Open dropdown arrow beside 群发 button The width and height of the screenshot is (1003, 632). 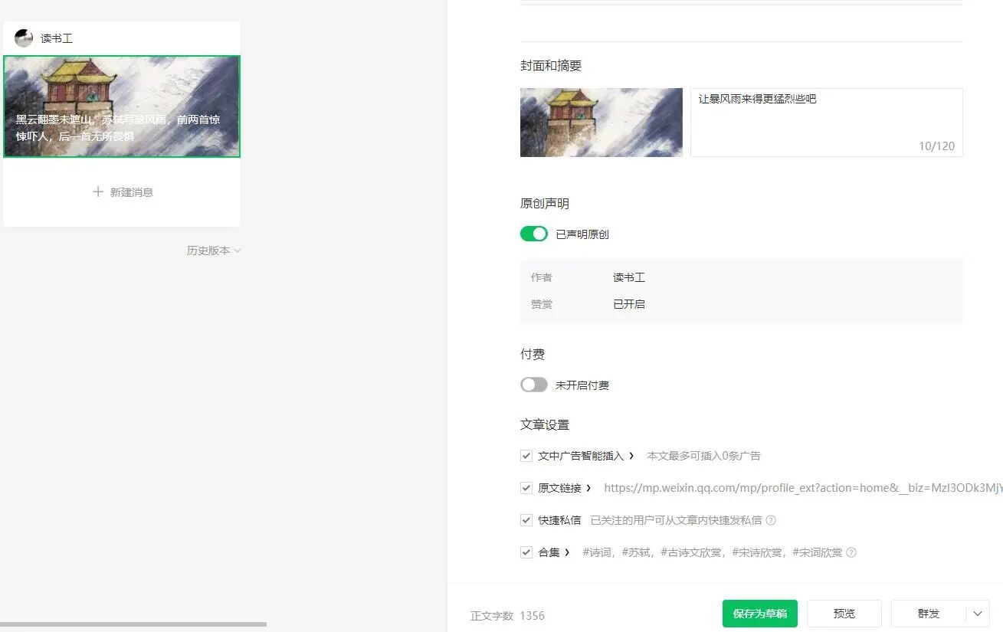(x=978, y=614)
